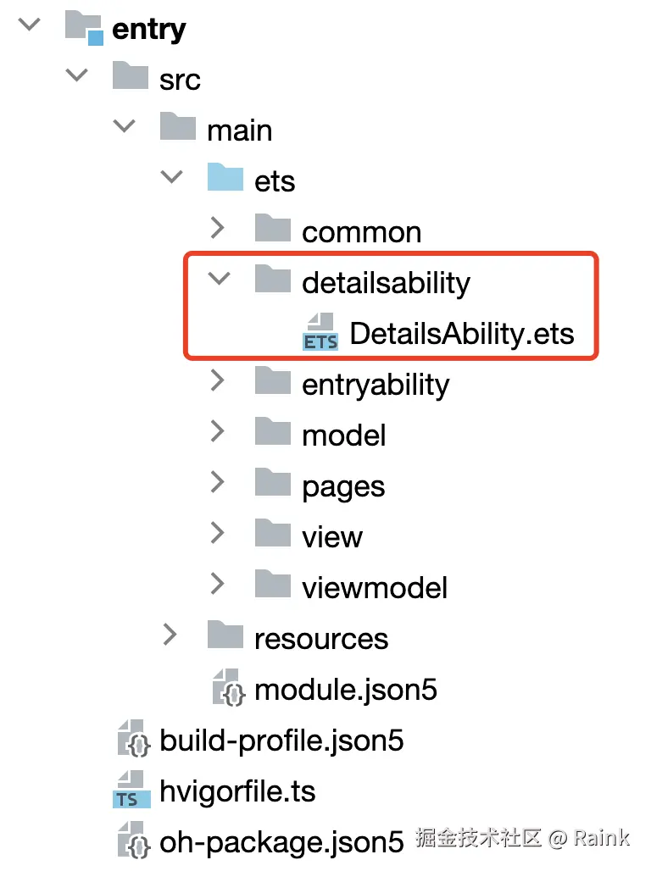This screenshot has width=651, height=871.
Task: Expand the viewmodel folder arrow
Action: (219, 585)
